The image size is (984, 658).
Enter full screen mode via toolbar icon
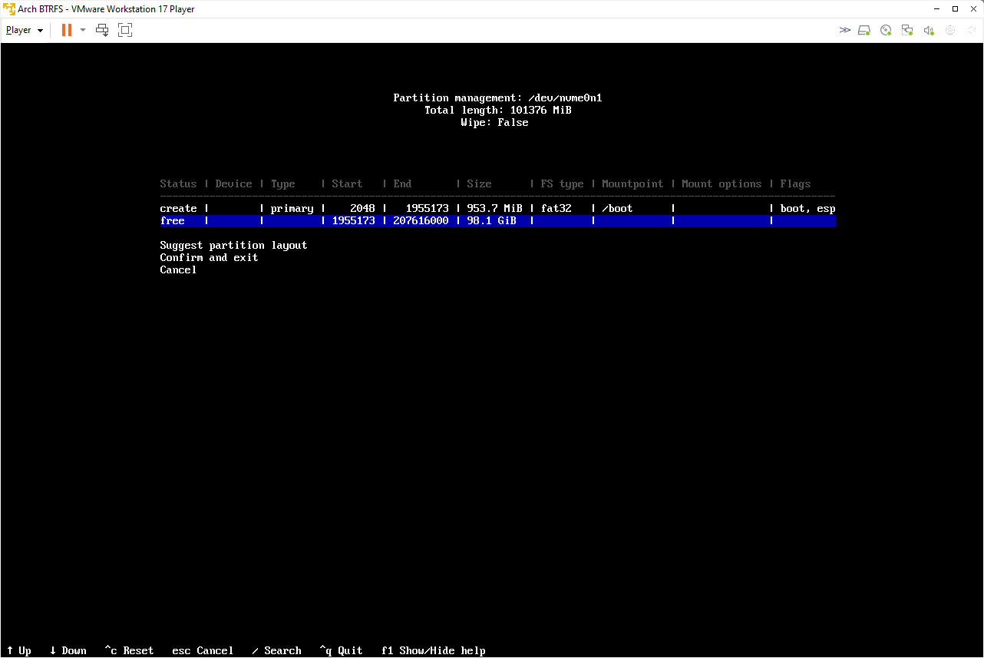125,30
